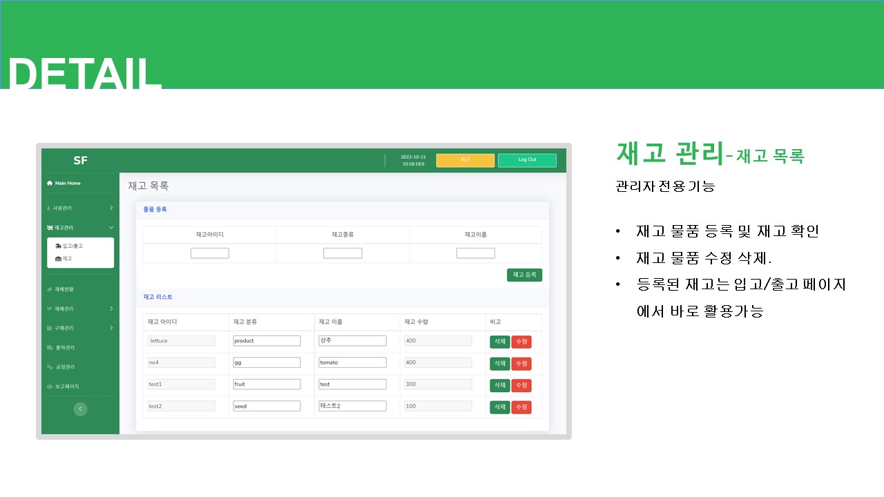Click the 물품 등록 section header
The image size is (884, 497).
tap(155, 209)
